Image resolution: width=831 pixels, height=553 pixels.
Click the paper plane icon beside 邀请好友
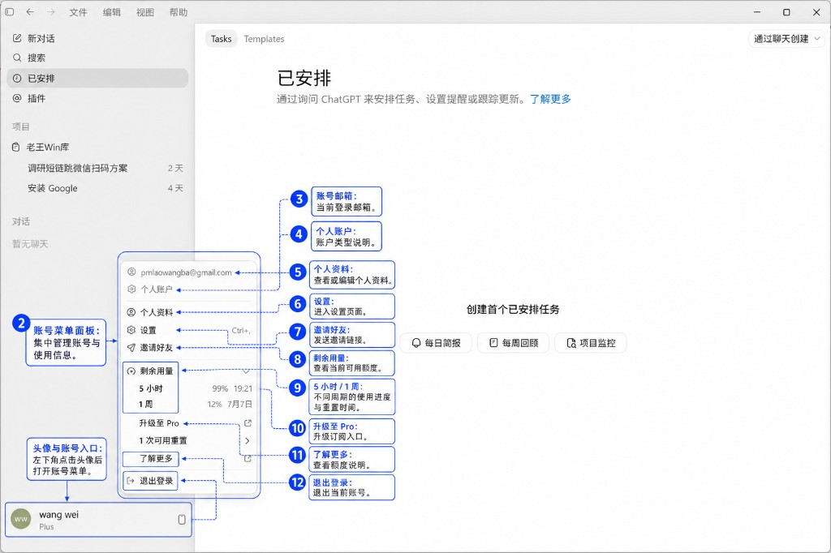pyautogui.click(x=131, y=348)
